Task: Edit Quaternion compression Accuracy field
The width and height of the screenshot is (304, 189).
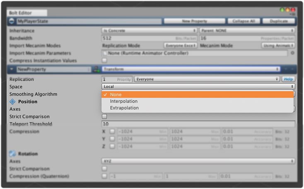Action: pos(246,176)
